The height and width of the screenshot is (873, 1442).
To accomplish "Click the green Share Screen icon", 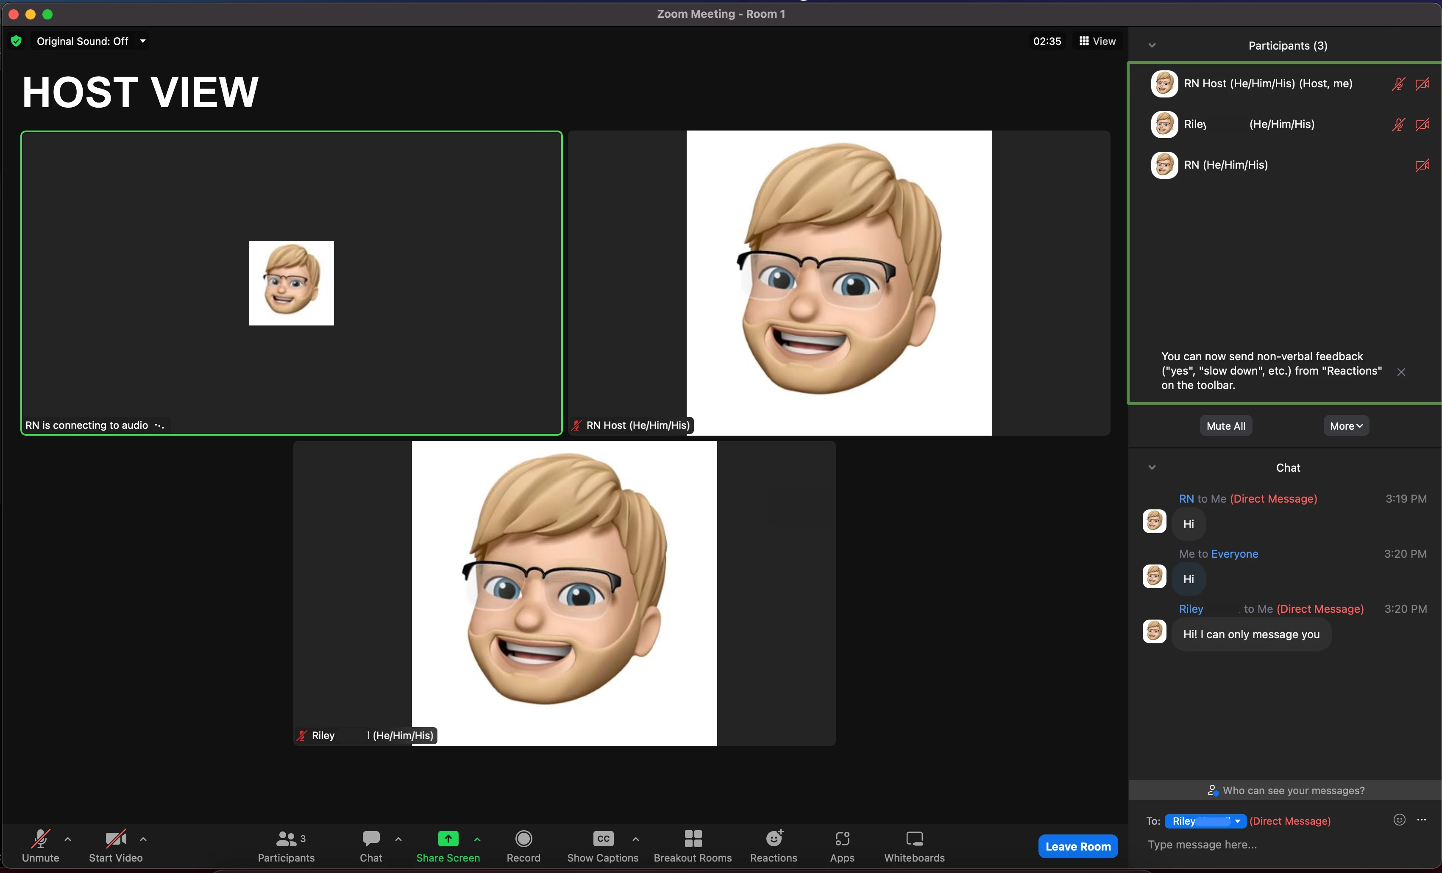I will click(x=448, y=839).
